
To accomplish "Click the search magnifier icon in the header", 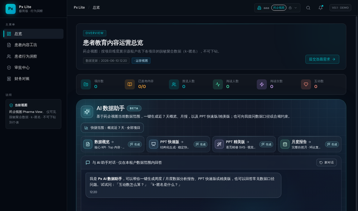I will [308, 8].
